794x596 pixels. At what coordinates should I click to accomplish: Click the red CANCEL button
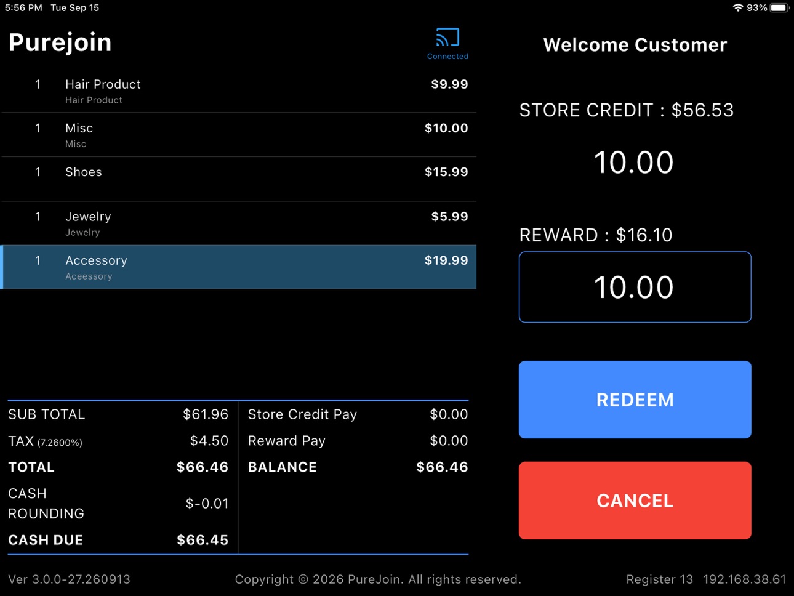tap(635, 501)
